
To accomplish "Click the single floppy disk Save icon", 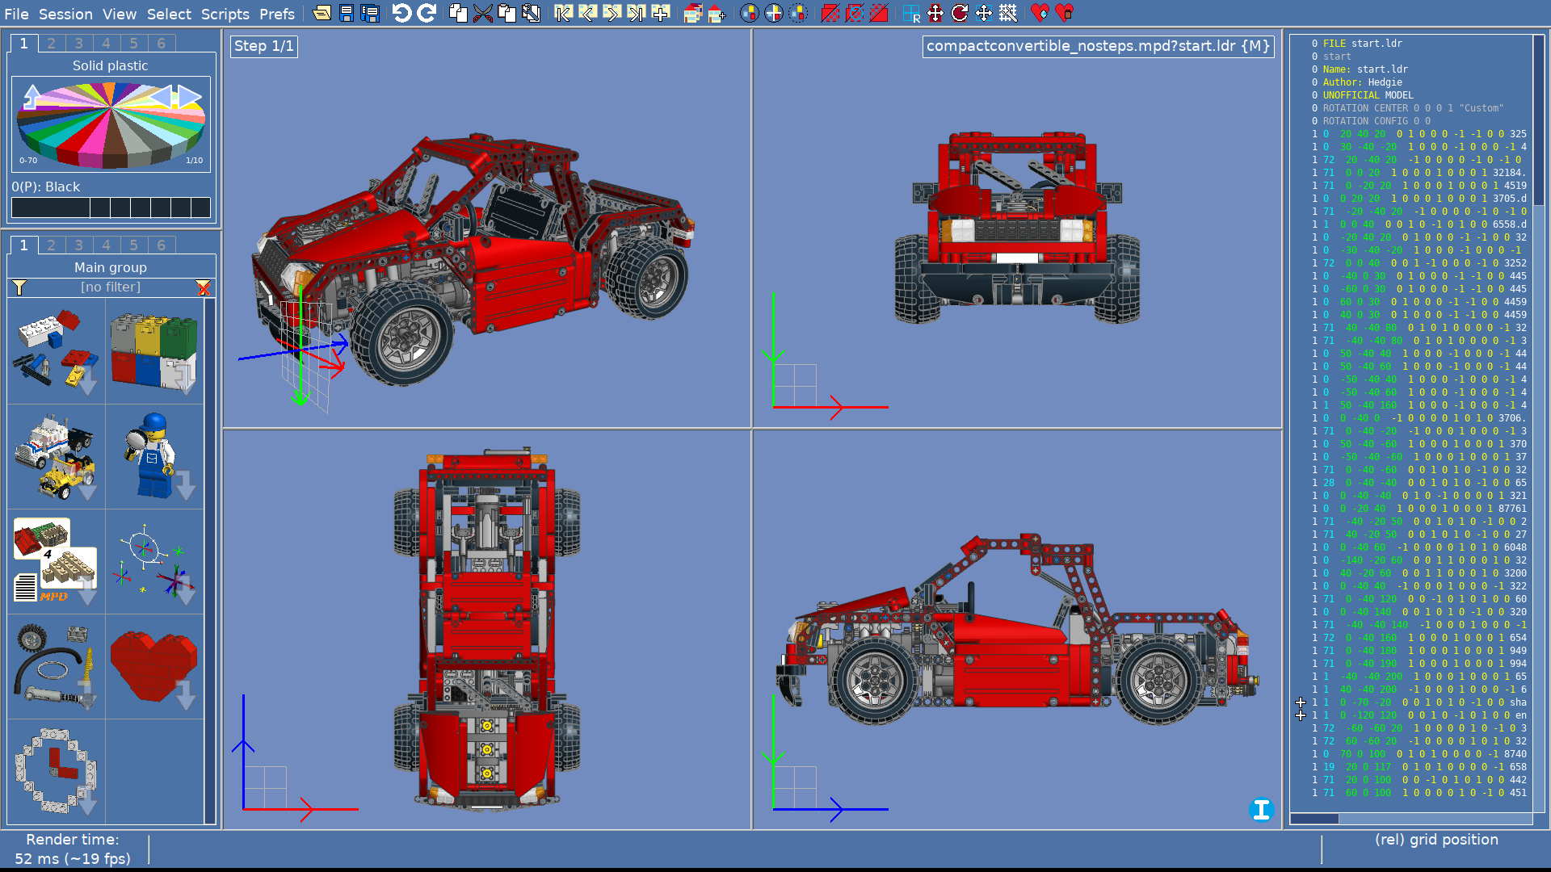I will pos(346,13).
